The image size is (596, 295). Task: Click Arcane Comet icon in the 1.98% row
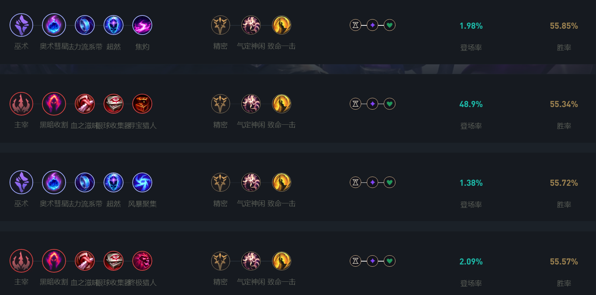click(x=54, y=25)
